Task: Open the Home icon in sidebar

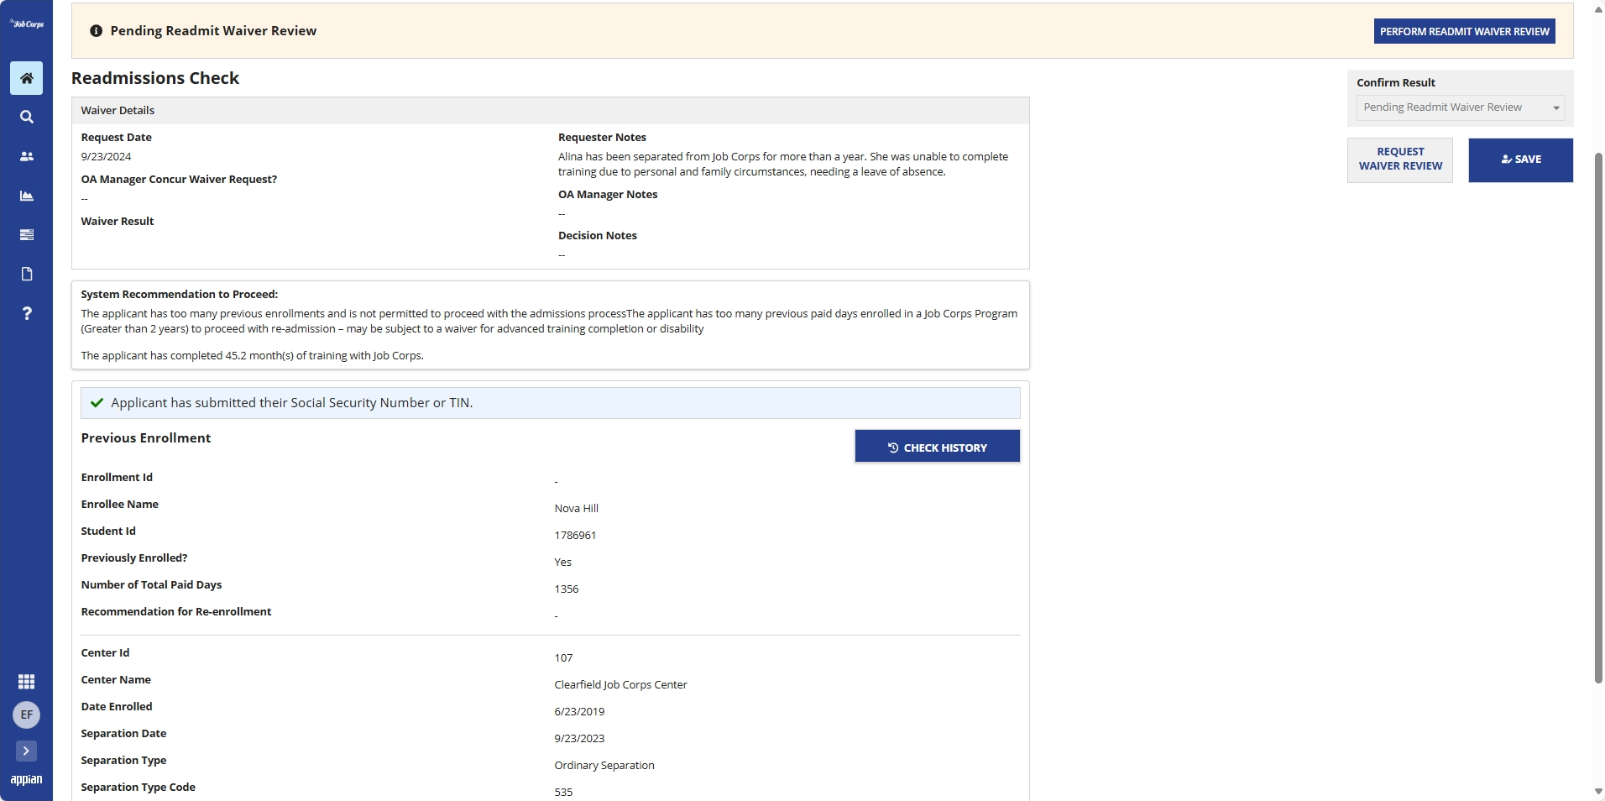Action: [27, 78]
